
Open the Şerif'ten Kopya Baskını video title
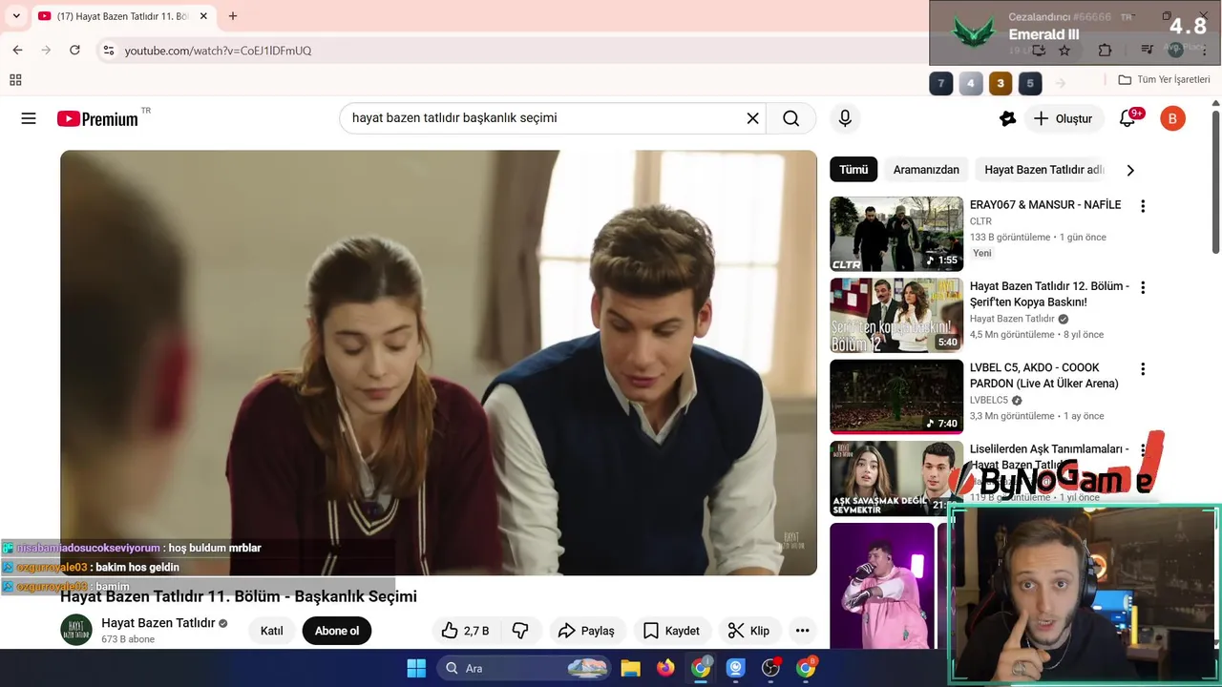(x=1049, y=294)
